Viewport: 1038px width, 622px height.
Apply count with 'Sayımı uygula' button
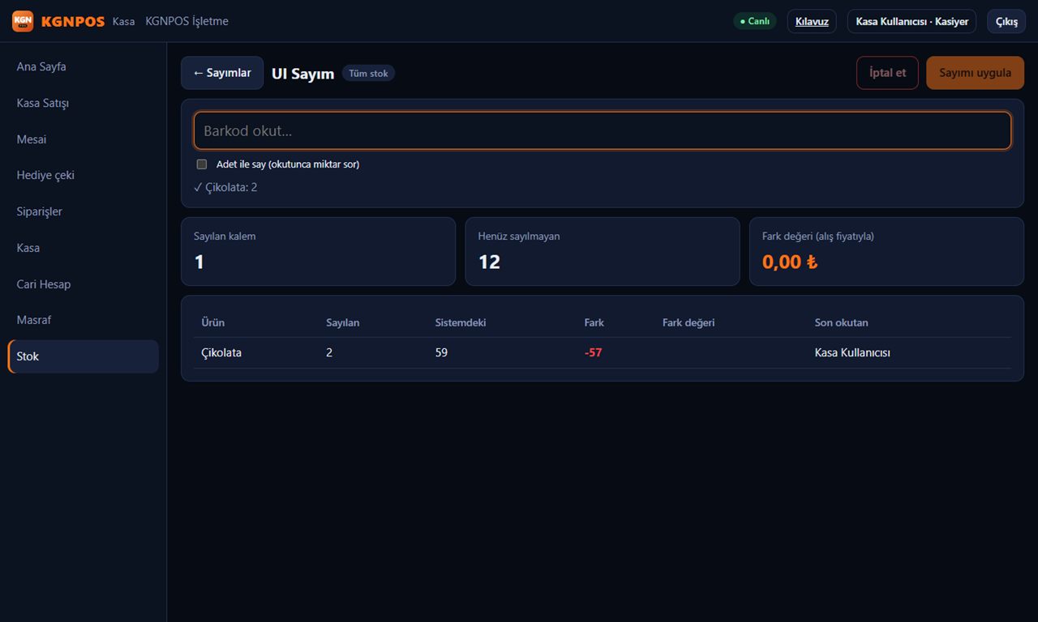coord(975,73)
